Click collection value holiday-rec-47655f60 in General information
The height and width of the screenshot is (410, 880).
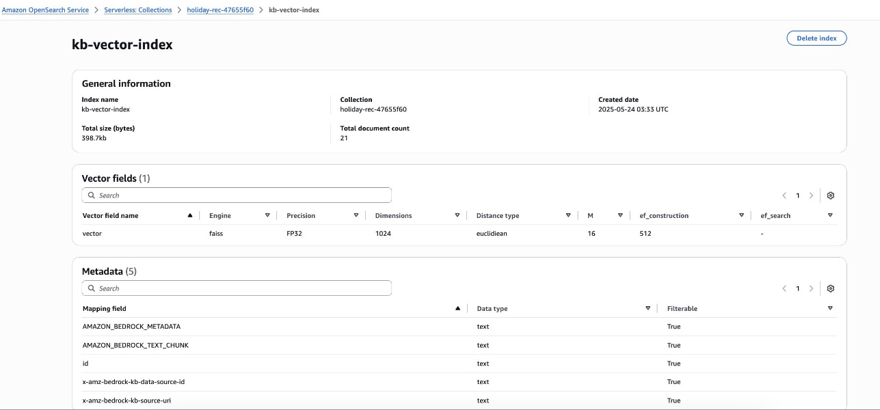click(x=373, y=109)
